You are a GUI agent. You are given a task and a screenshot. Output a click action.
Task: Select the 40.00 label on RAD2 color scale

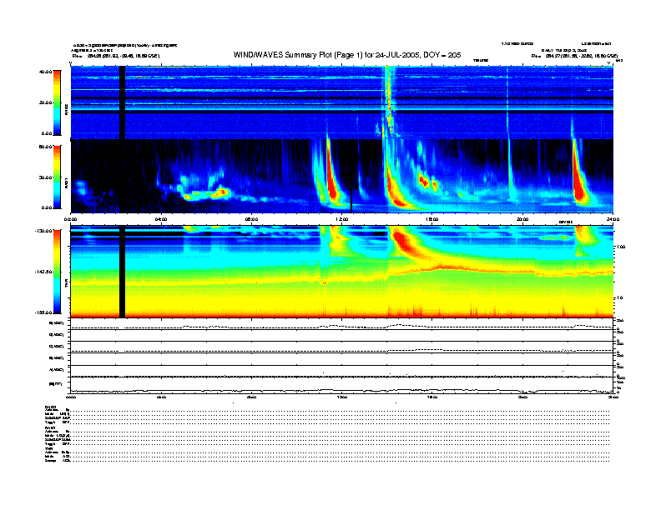46,72
